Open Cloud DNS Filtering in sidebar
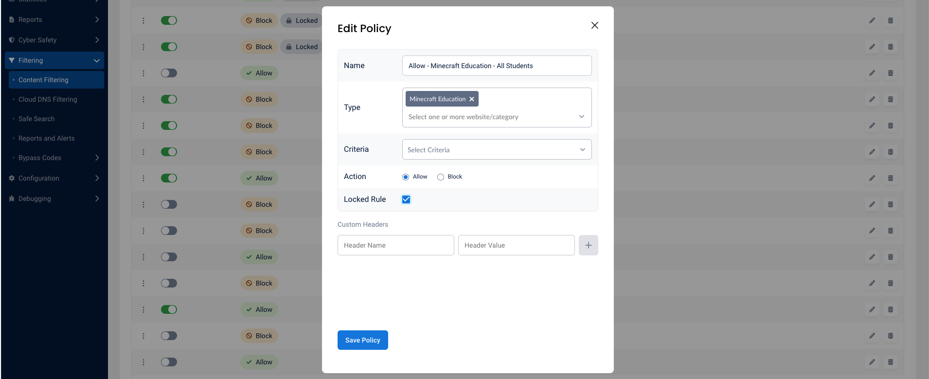 coord(48,99)
